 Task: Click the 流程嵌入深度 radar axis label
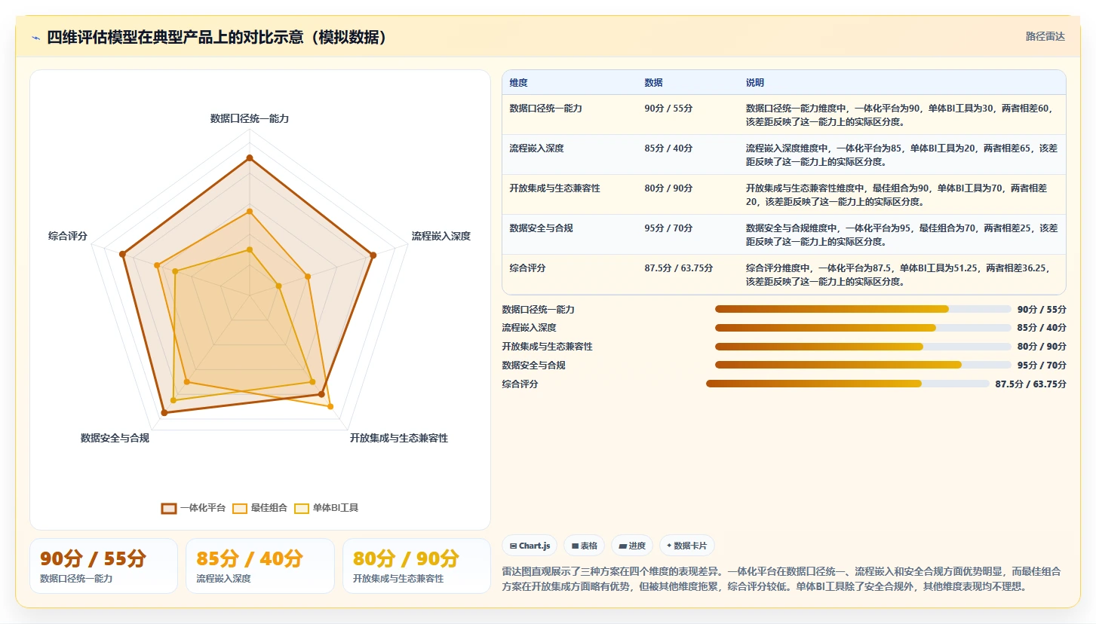tap(441, 237)
